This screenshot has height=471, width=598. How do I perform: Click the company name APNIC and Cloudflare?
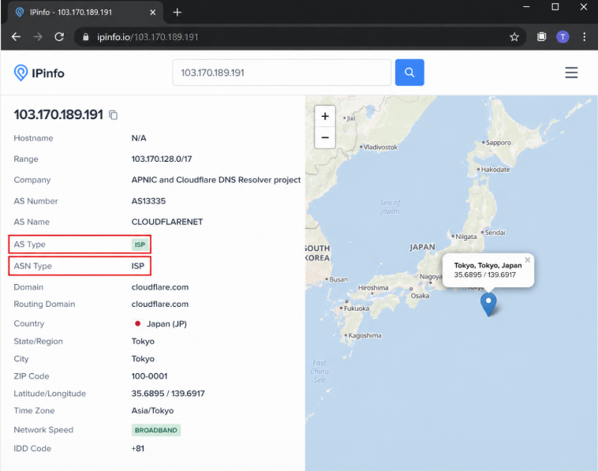point(216,180)
